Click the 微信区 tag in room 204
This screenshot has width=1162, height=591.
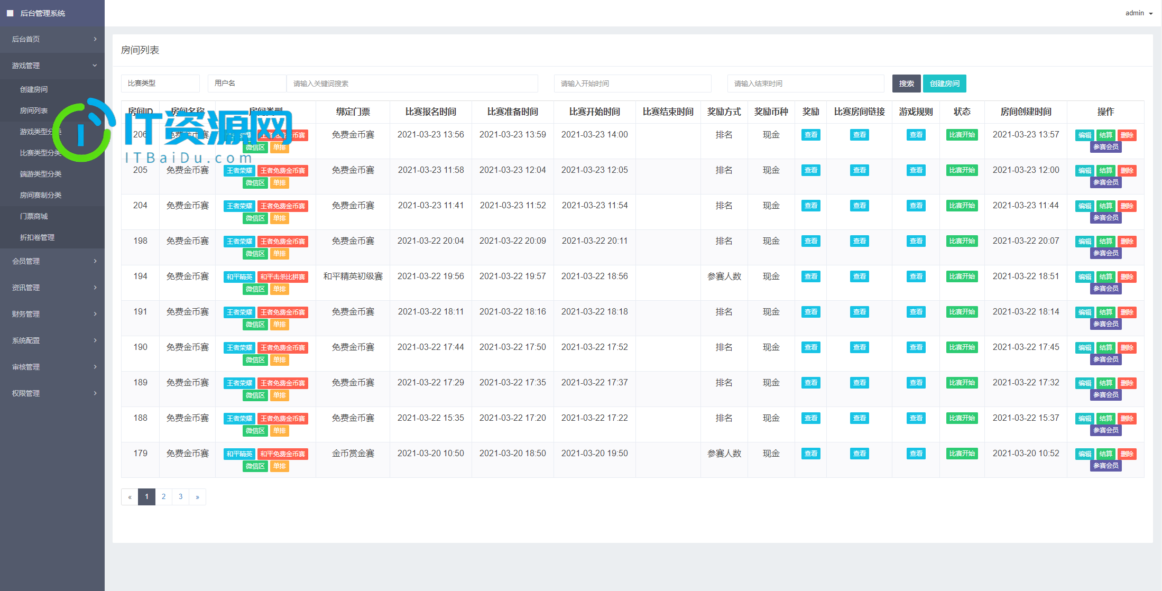[x=255, y=218]
